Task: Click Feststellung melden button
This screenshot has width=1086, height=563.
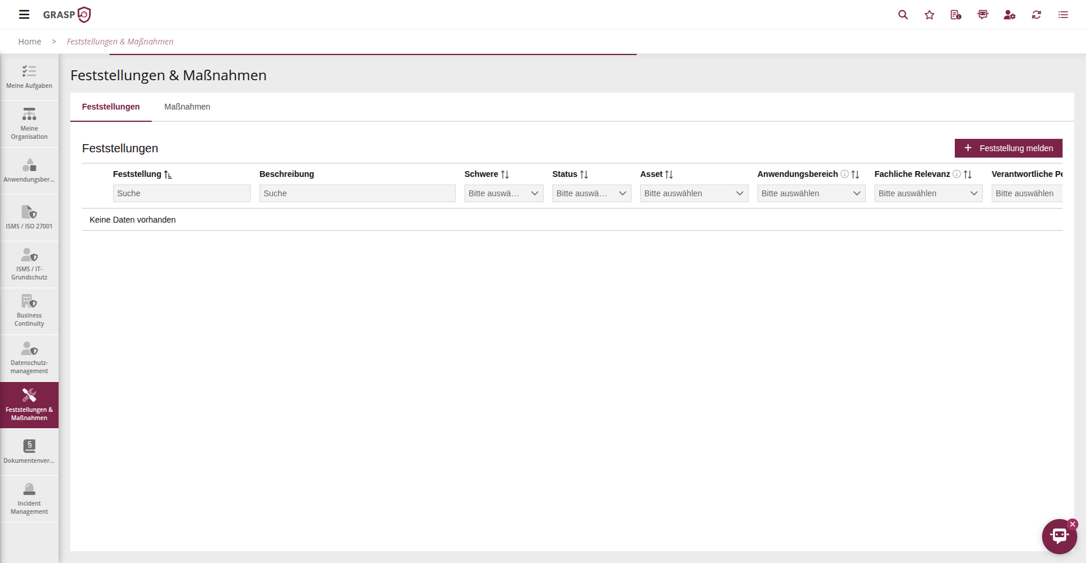Action: point(1008,148)
